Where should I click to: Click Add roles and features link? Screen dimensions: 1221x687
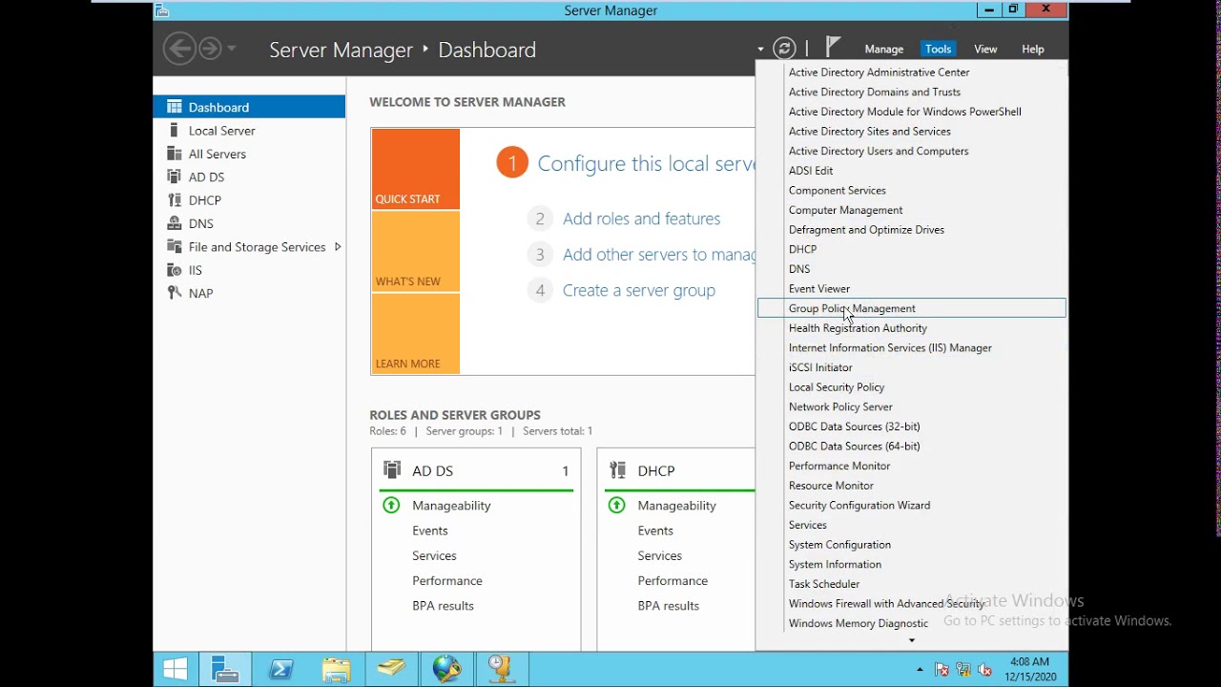[x=641, y=219]
